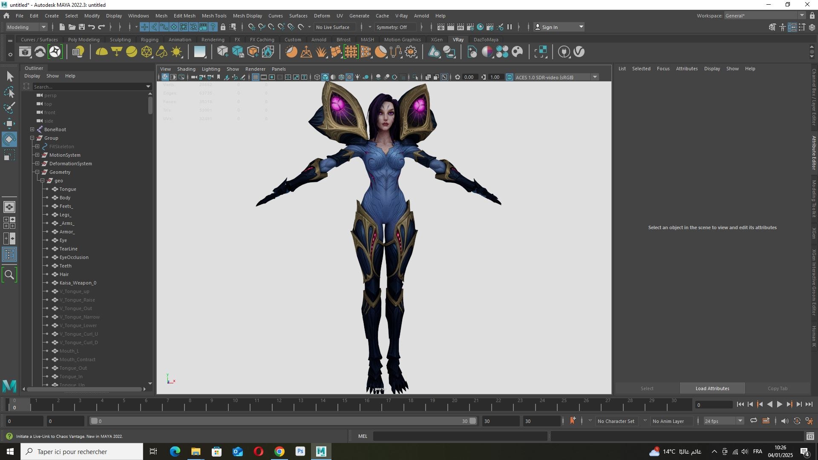
Task: Click the V-Ray frame buffer shelf icon
Action: pos(25,52)
